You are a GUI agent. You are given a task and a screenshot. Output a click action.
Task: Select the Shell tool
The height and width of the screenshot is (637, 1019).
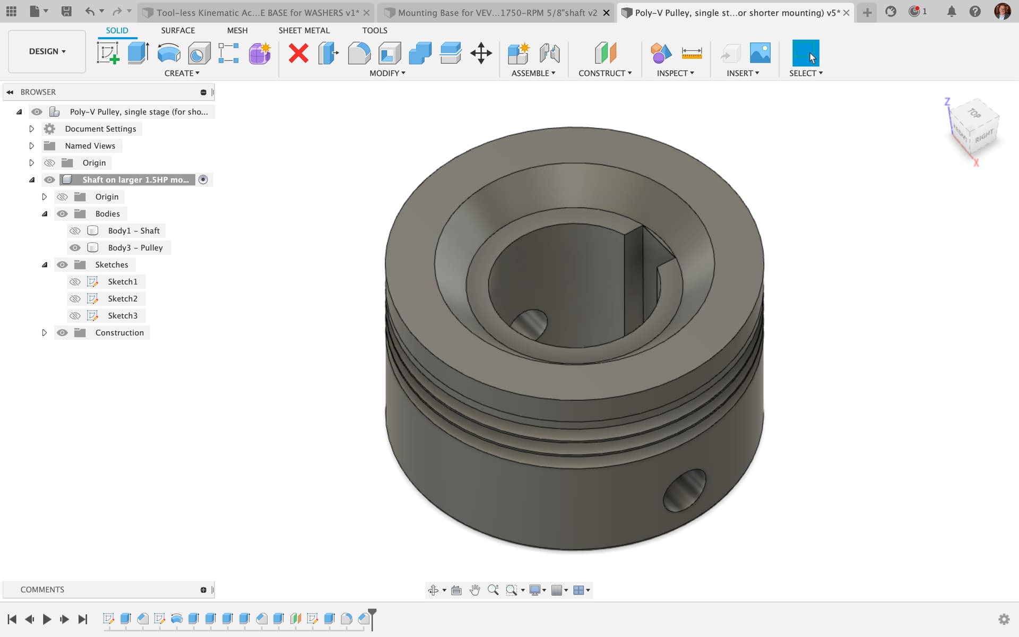(390, 53)
